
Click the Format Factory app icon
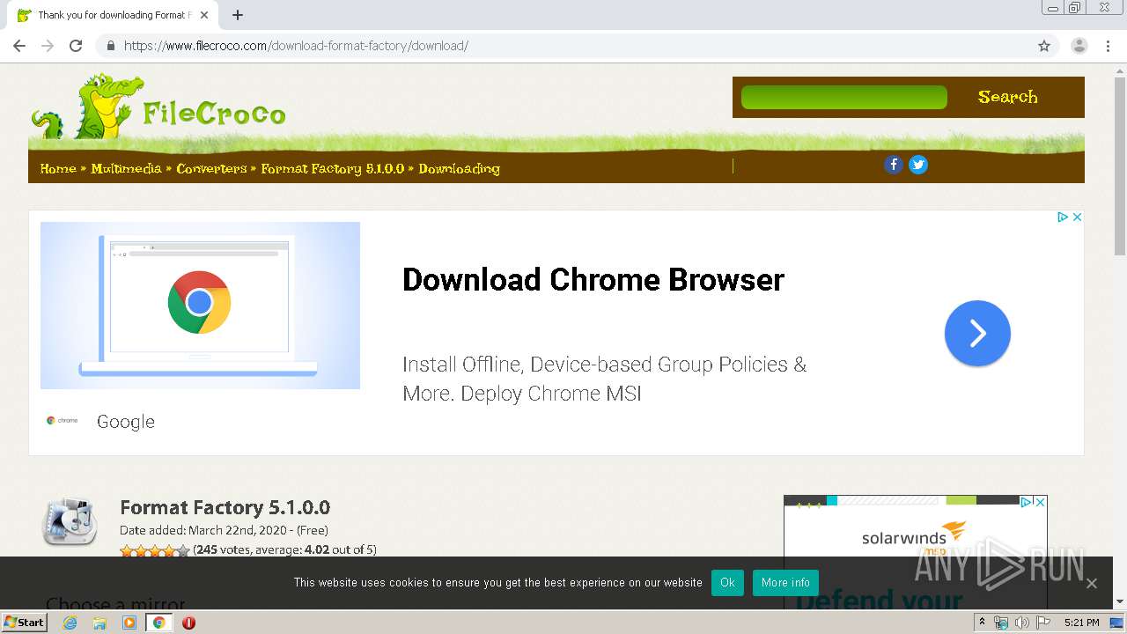coord(70,522)
